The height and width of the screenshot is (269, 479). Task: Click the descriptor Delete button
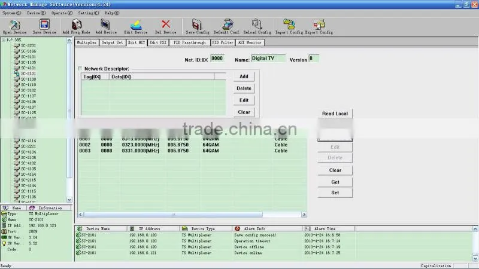[x=244, y=88]
